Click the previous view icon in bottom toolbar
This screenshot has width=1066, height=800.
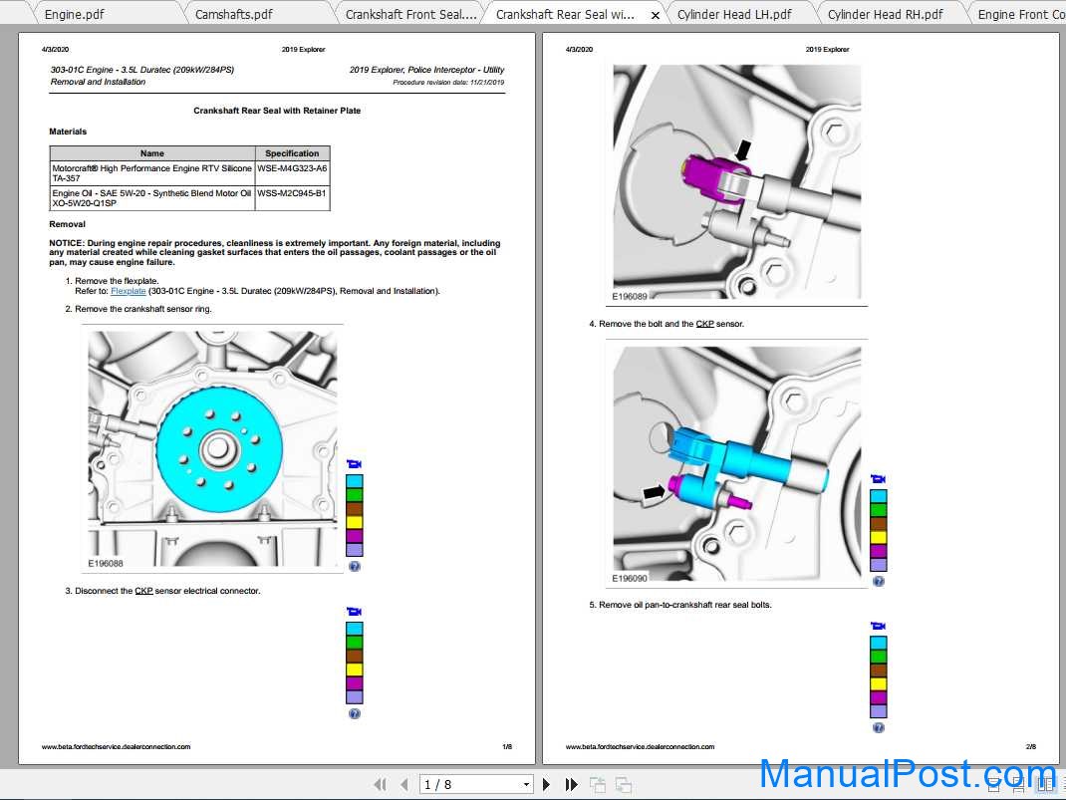point(598,784)
